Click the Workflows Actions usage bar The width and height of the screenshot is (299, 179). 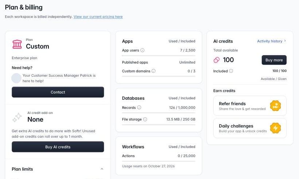[159, 161]
